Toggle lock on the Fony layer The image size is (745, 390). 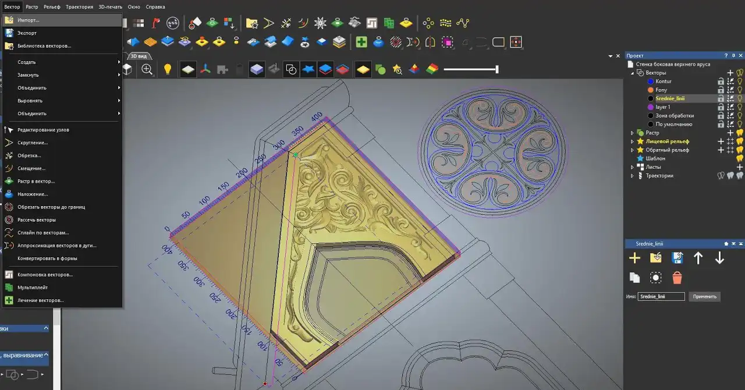(x=721, y=90)
